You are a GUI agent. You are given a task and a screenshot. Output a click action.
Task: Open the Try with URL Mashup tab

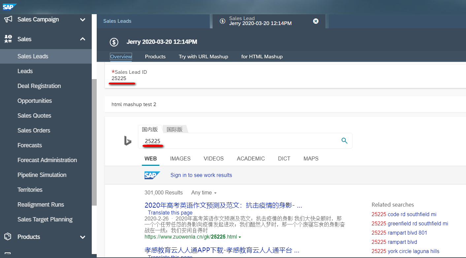[203, 57]
